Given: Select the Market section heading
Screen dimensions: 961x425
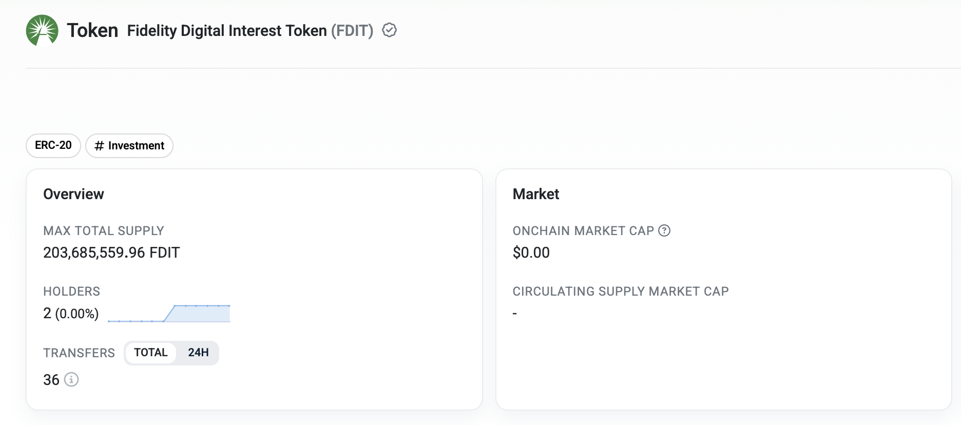Looking at the screenshot, I should click(536, 194).
